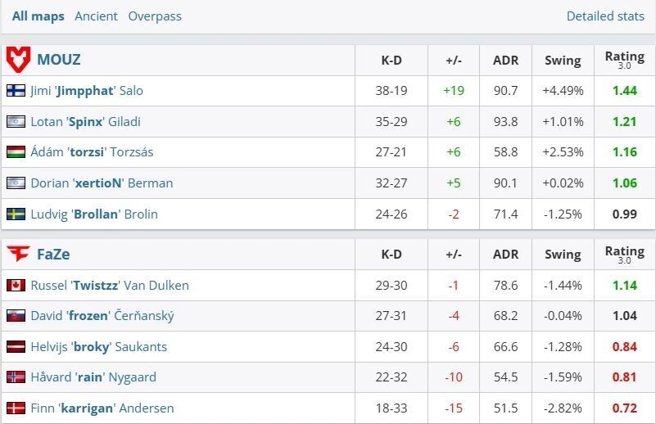Click the Latvian flag beside broky
Image resolution: width=656 pixels, height=424 pixels.
(16, 347)
